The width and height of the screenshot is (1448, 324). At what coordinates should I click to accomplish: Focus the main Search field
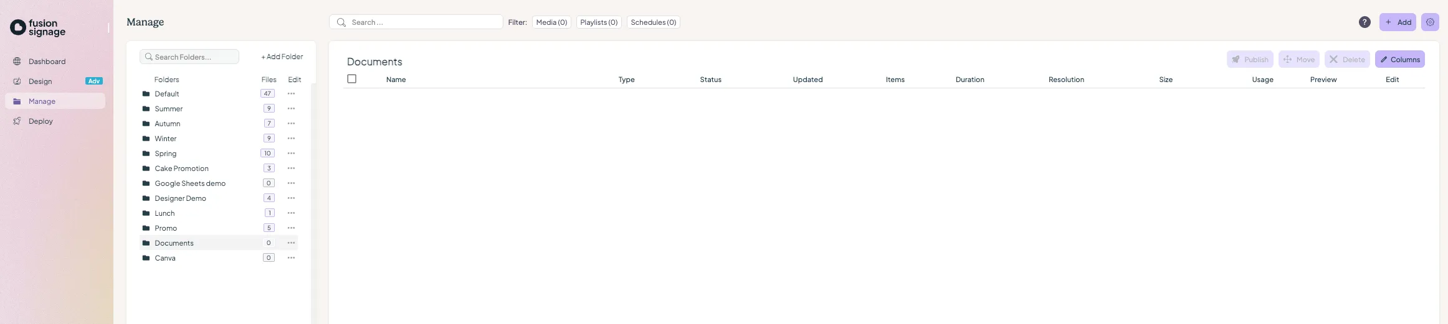(416, 22)
